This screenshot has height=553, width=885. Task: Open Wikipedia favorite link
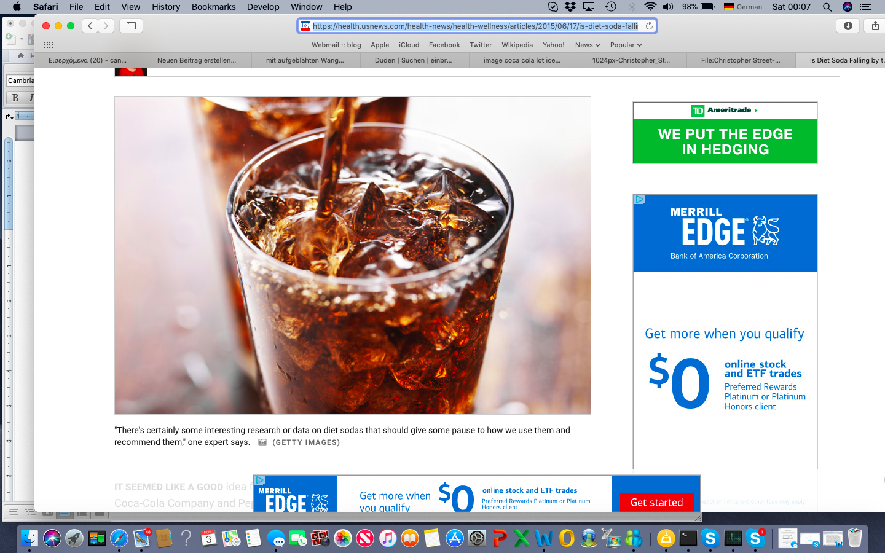click(x=517, y=45)
